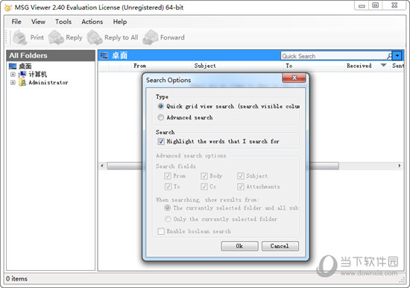
Task: Click the Cancel button in Search Options
Action: (x=280, y=246)
